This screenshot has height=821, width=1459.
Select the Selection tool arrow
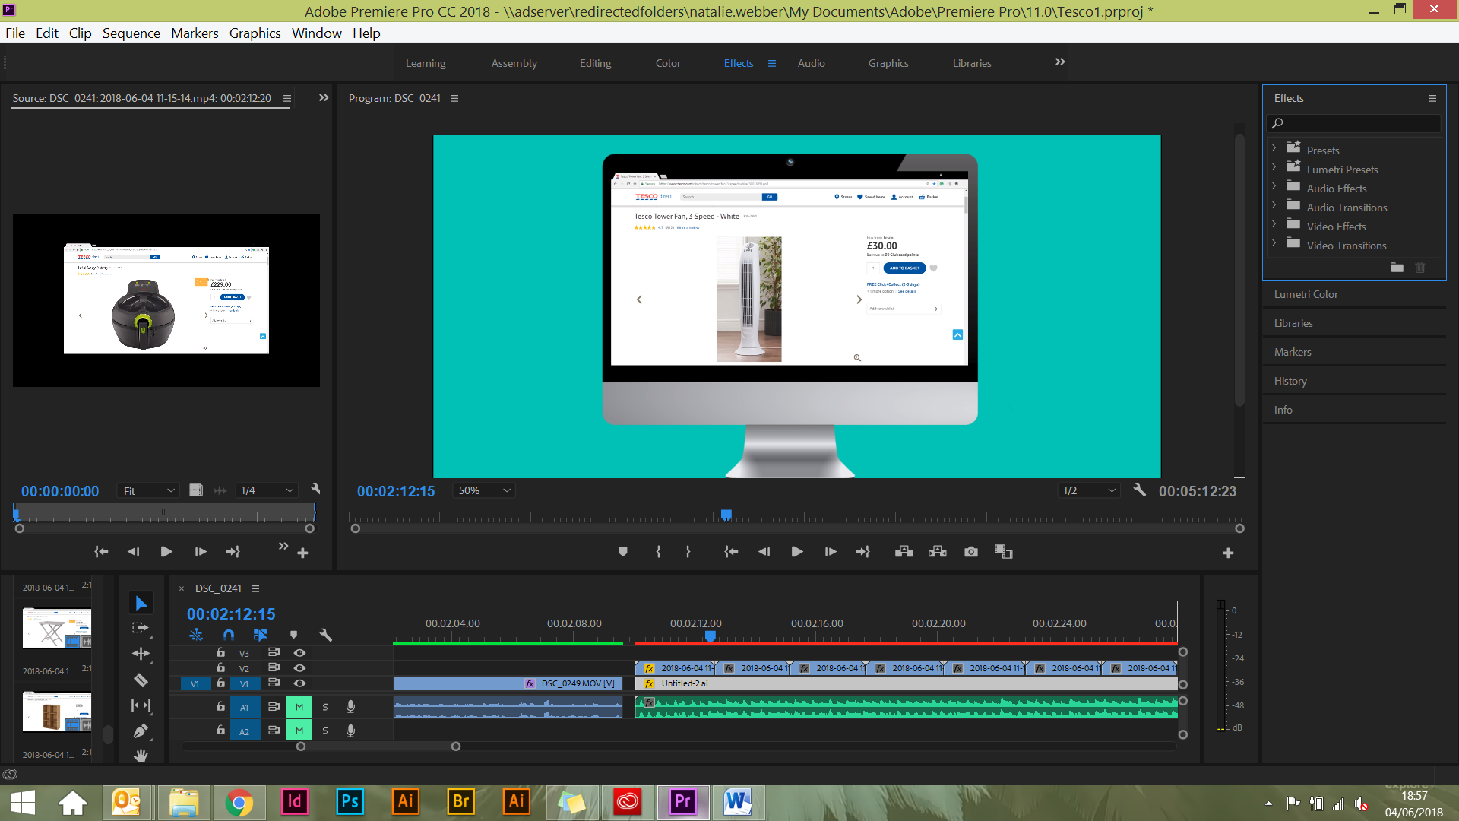tap(141, 603)
